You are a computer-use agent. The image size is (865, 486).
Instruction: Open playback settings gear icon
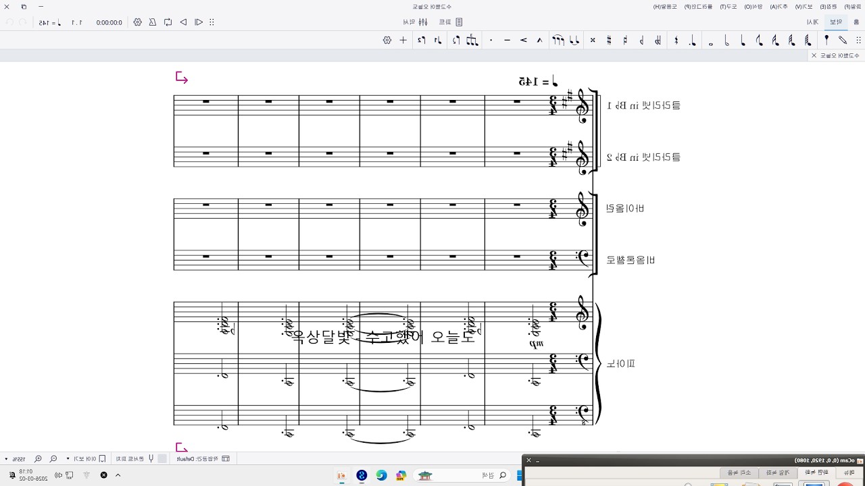tap(138, 22)
